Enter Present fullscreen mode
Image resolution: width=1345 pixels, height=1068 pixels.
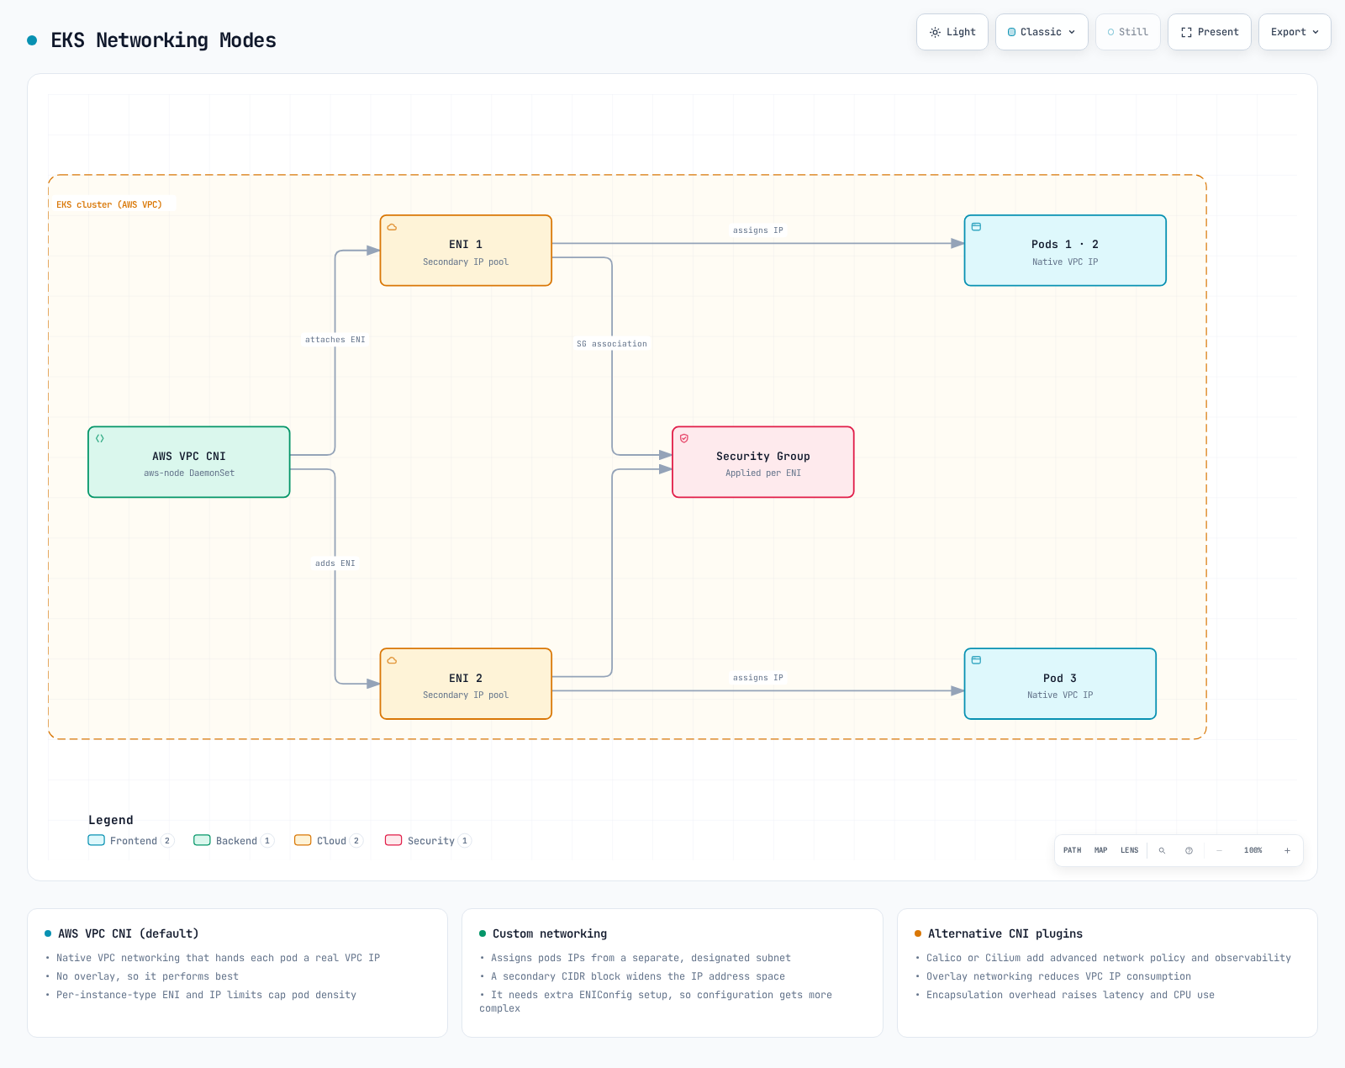pos(1210,32)
